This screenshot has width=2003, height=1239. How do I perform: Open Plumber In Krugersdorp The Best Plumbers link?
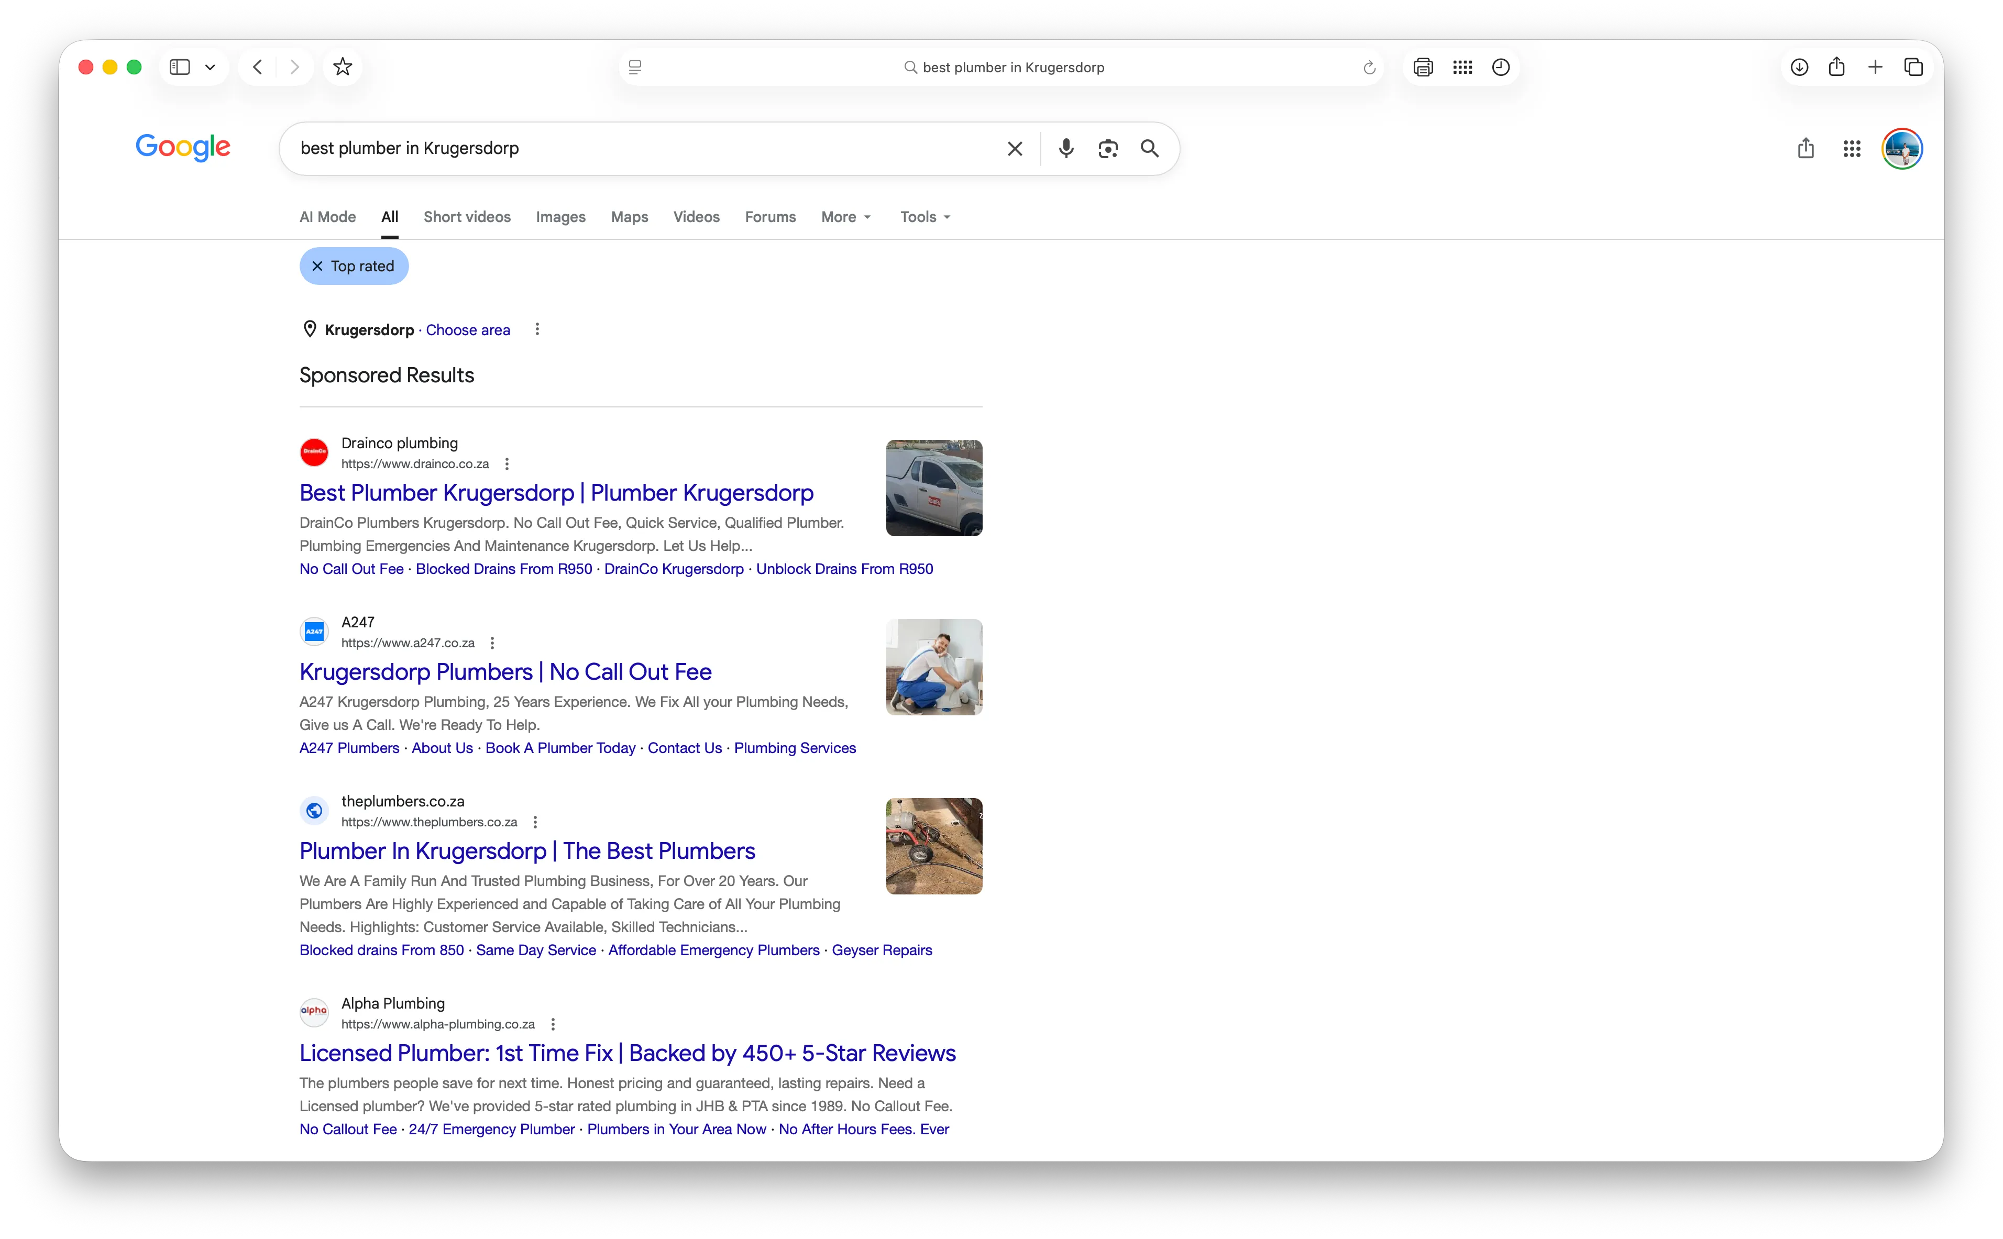tap(527, 850)
